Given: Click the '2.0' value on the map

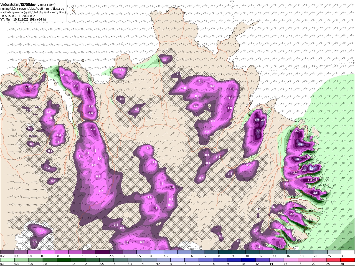Looking at the screenshot, I should click(93, 129).
